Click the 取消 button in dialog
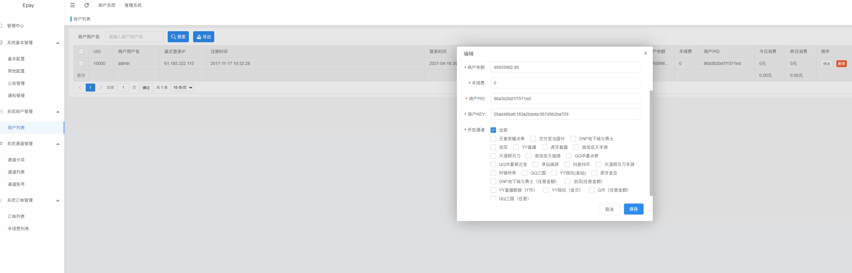The image size is (852, 273). coord(609,209)
